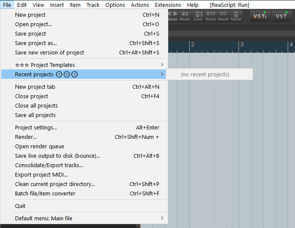Select Open render queue
This screenshot has width=295, height=228.
[x=84, y=146]
